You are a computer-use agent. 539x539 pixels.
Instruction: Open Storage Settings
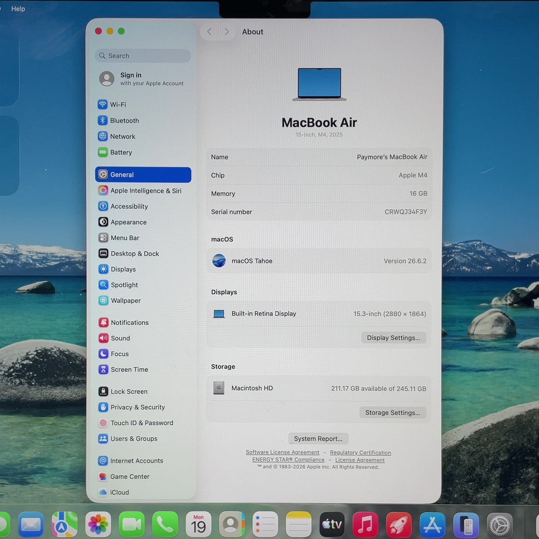[393, 413]
